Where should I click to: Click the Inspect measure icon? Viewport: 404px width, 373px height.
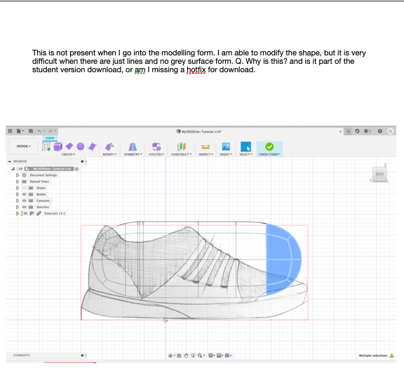pyautogui.click(x=206, y=147)
